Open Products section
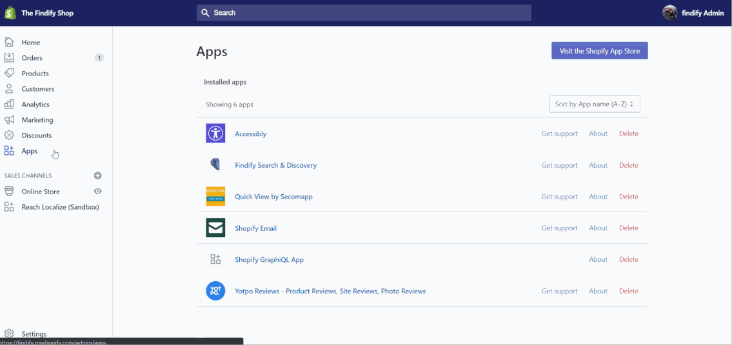The image size is (732, 345). 35,74
